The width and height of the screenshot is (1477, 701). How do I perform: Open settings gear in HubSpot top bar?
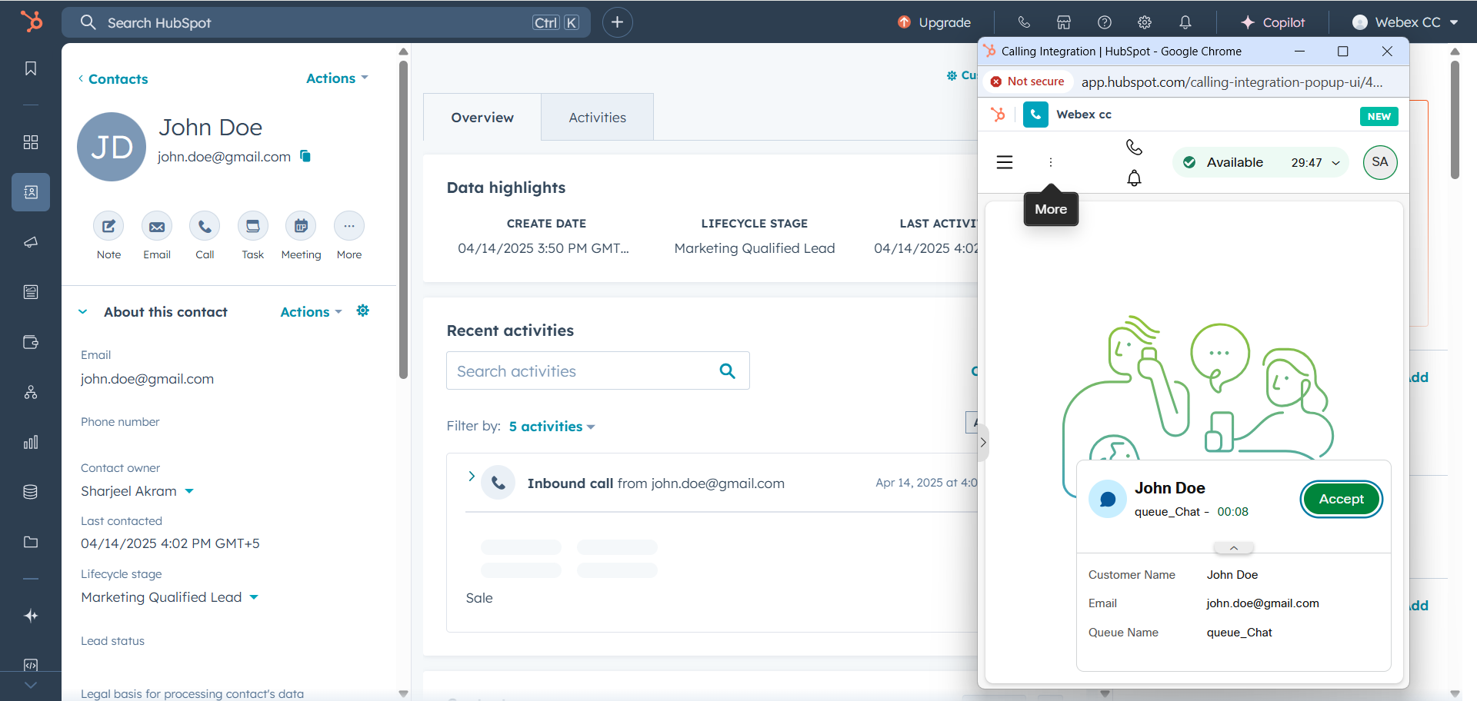coord(1145,22)
